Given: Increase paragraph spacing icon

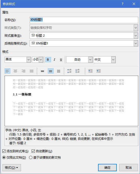Looking at the screenshot, I should (69, 71).
